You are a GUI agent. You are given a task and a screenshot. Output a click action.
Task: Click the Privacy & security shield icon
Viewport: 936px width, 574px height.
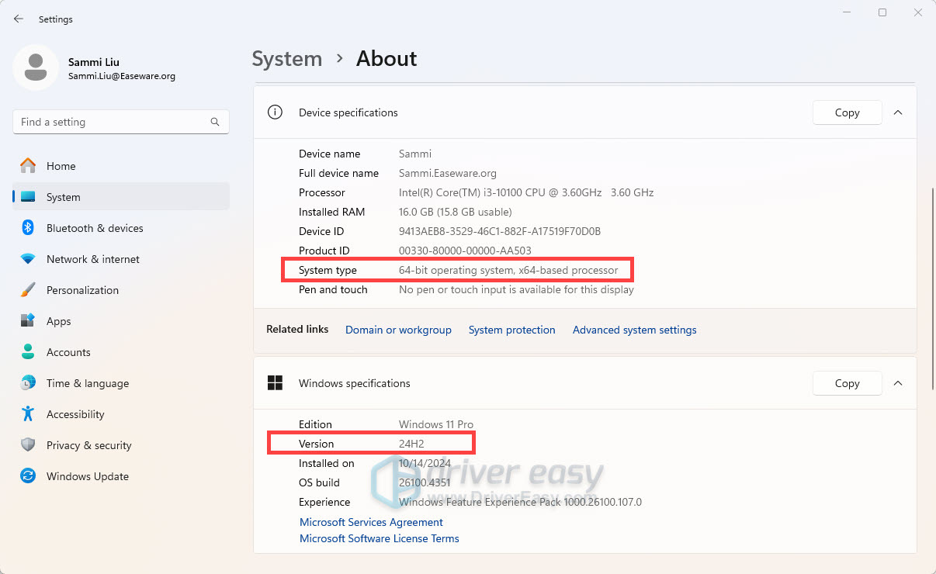[28, 445]
